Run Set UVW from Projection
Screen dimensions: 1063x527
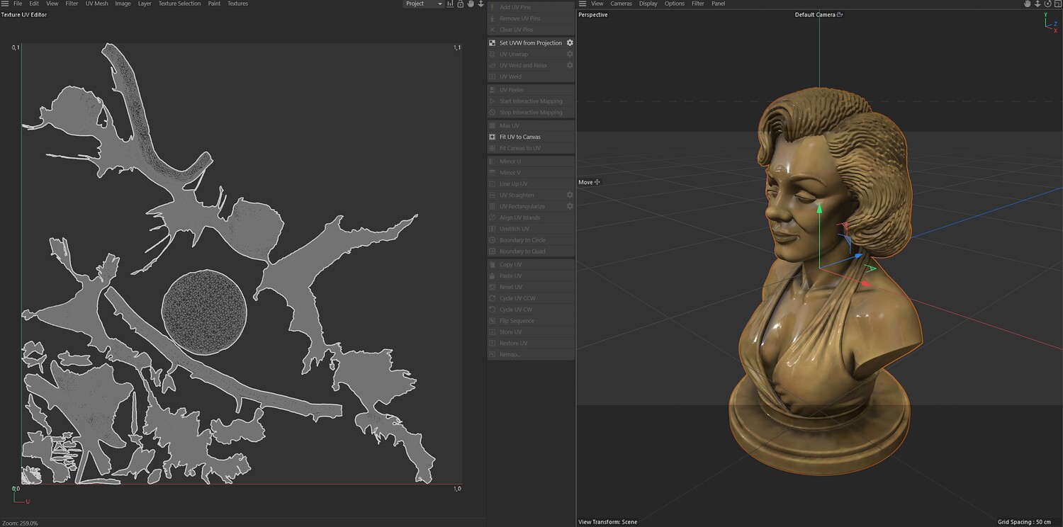pyautogui.click(x=526, y=42)
